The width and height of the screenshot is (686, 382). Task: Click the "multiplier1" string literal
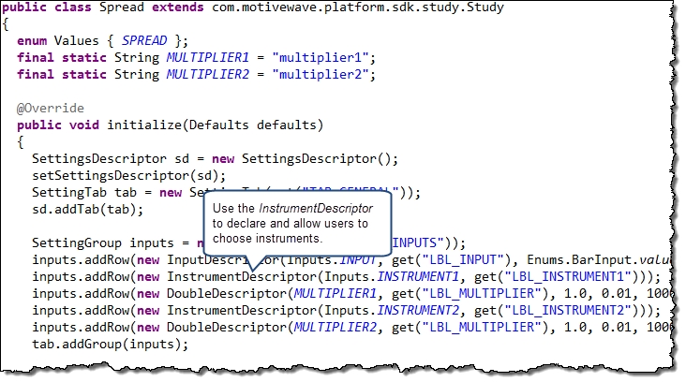tap(321, 58)
